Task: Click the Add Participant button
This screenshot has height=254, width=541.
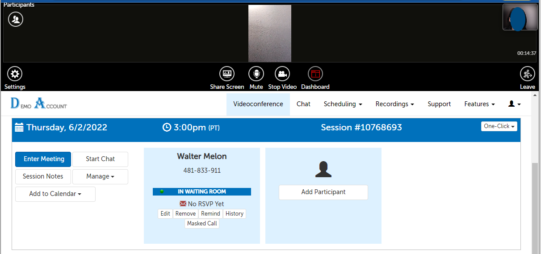Action: (x=323, y=192)
